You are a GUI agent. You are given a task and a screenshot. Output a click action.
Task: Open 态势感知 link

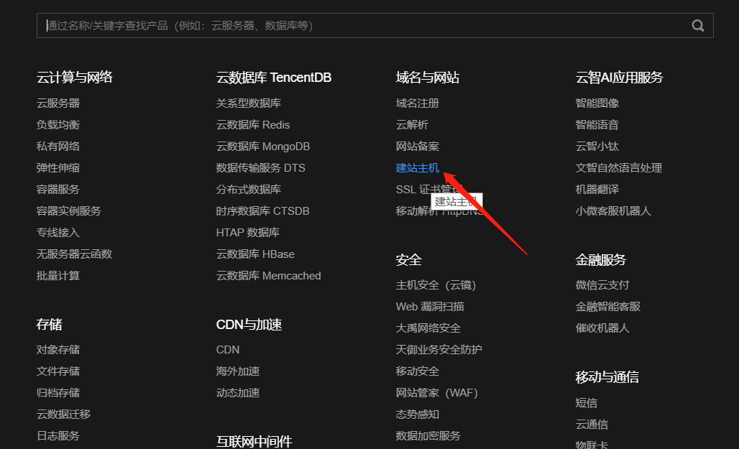(417, 414)
